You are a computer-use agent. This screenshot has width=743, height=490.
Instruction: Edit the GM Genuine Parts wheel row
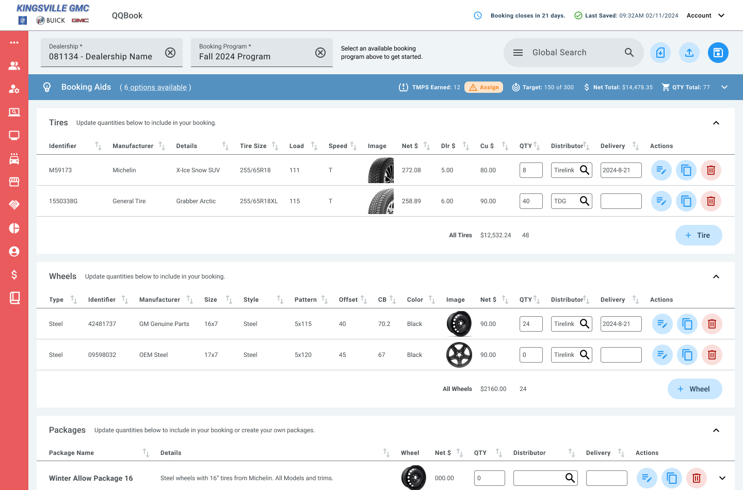pos(662,324)
